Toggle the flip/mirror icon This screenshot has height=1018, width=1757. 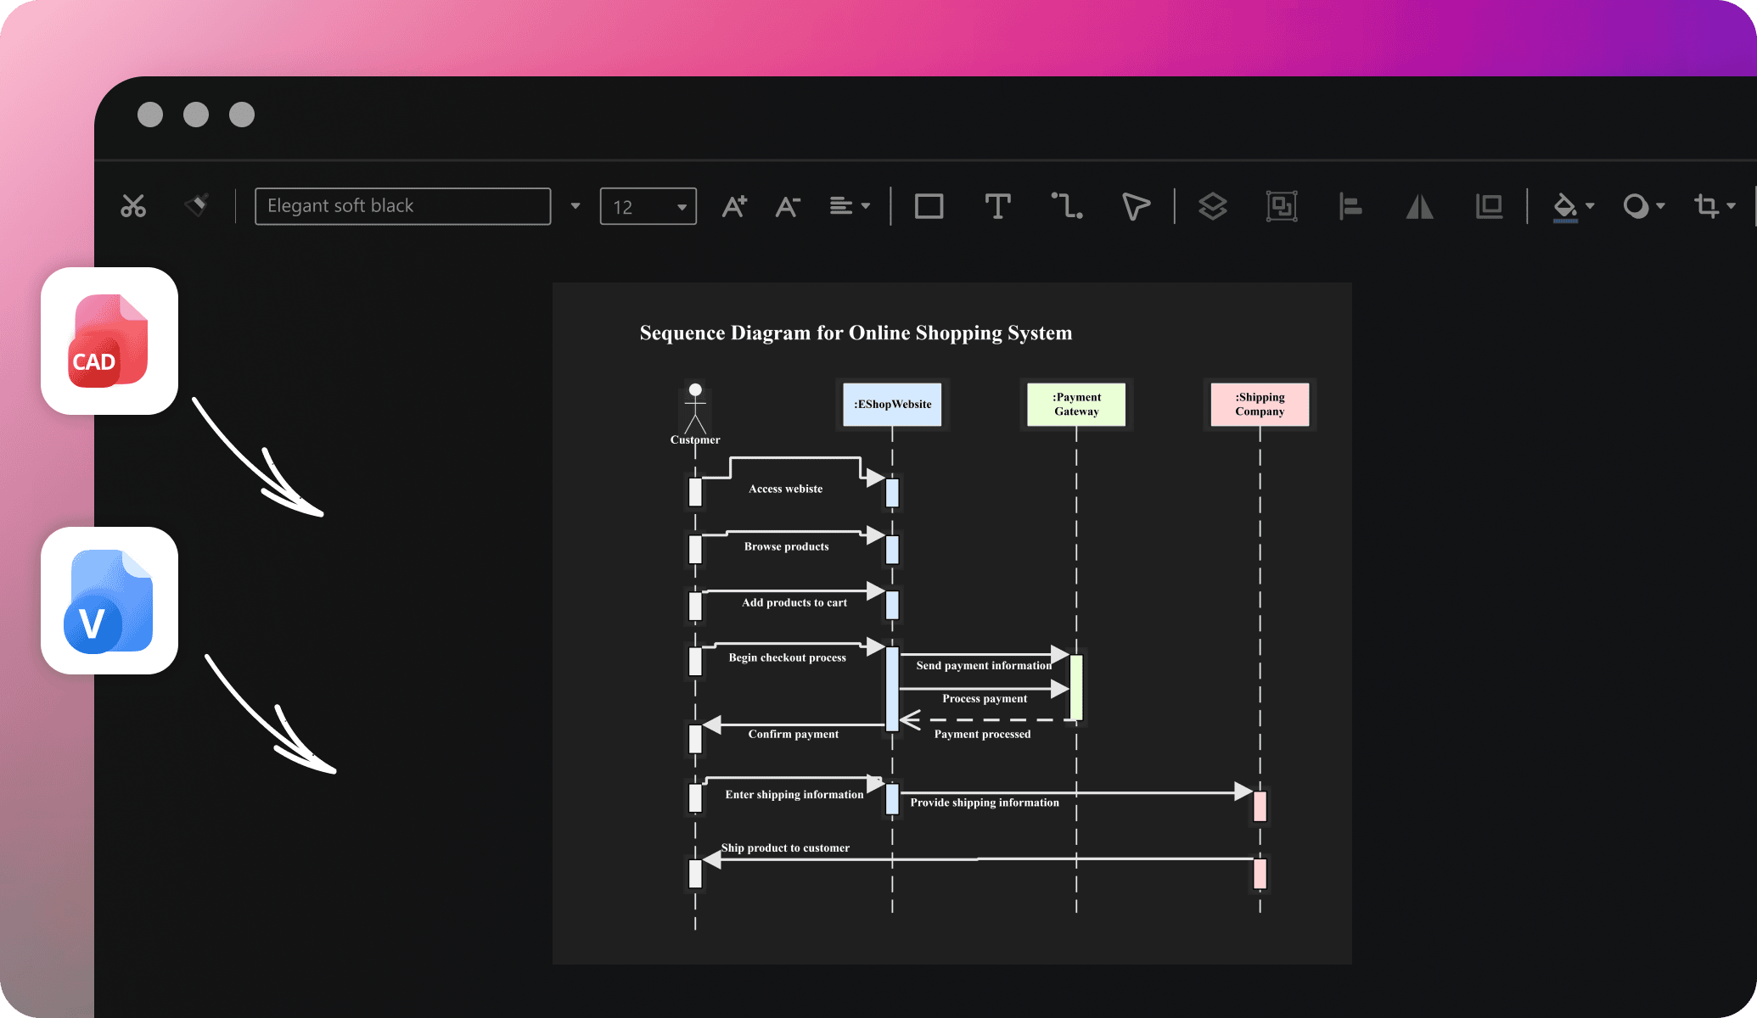click(x=1418, y=204)
